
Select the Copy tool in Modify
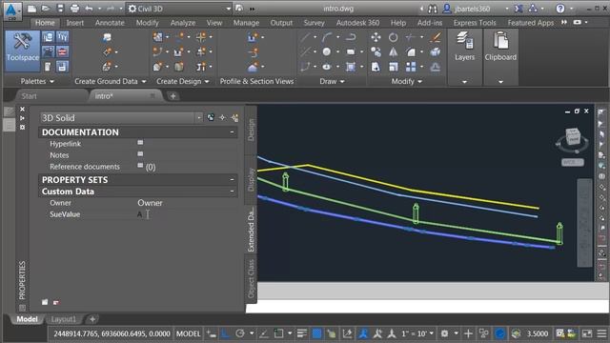(376, 51)
